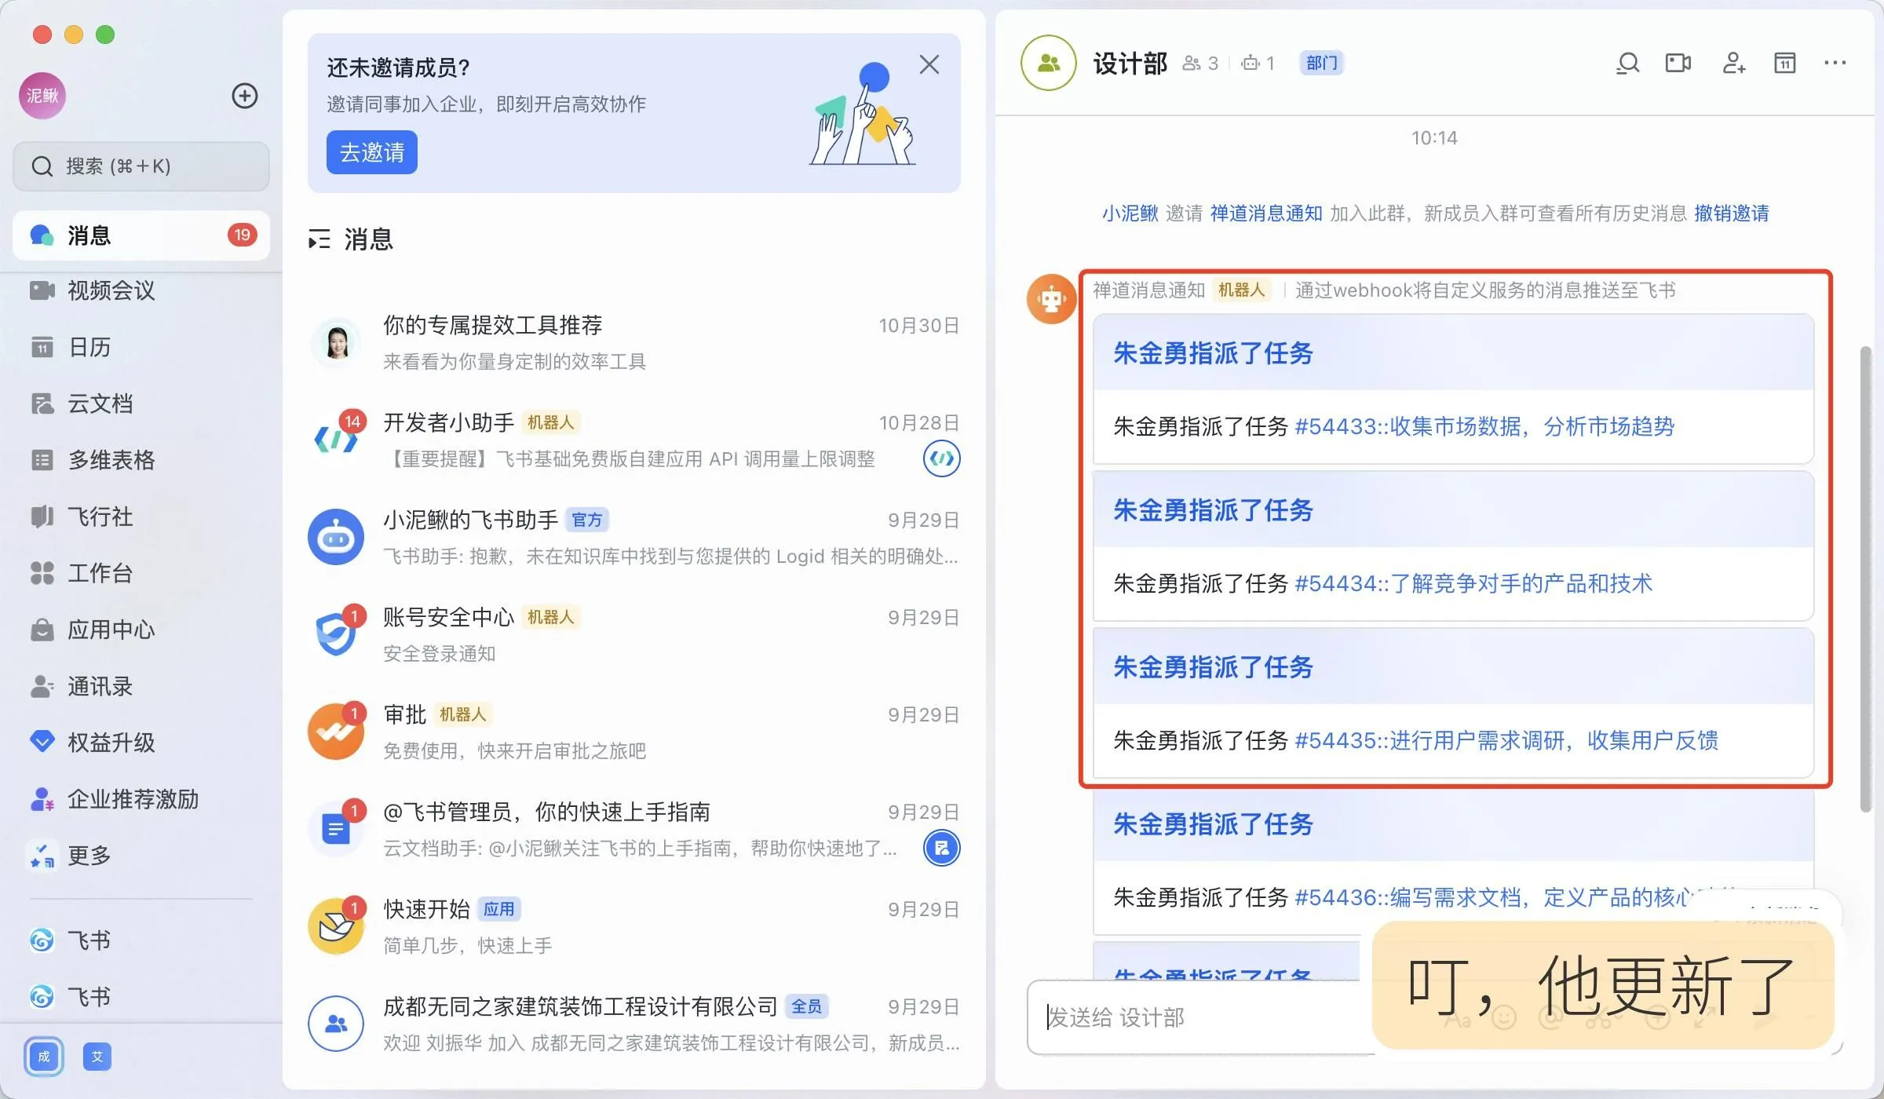Click the 账号安全中心 shield avatar
The height and width of the screenshot is (1099, 1884).
click(x=336, y=635)
